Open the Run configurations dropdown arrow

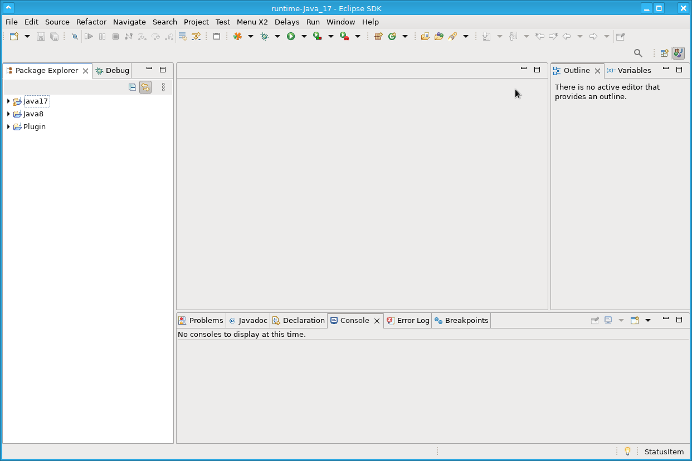click(x=304, y=36)
